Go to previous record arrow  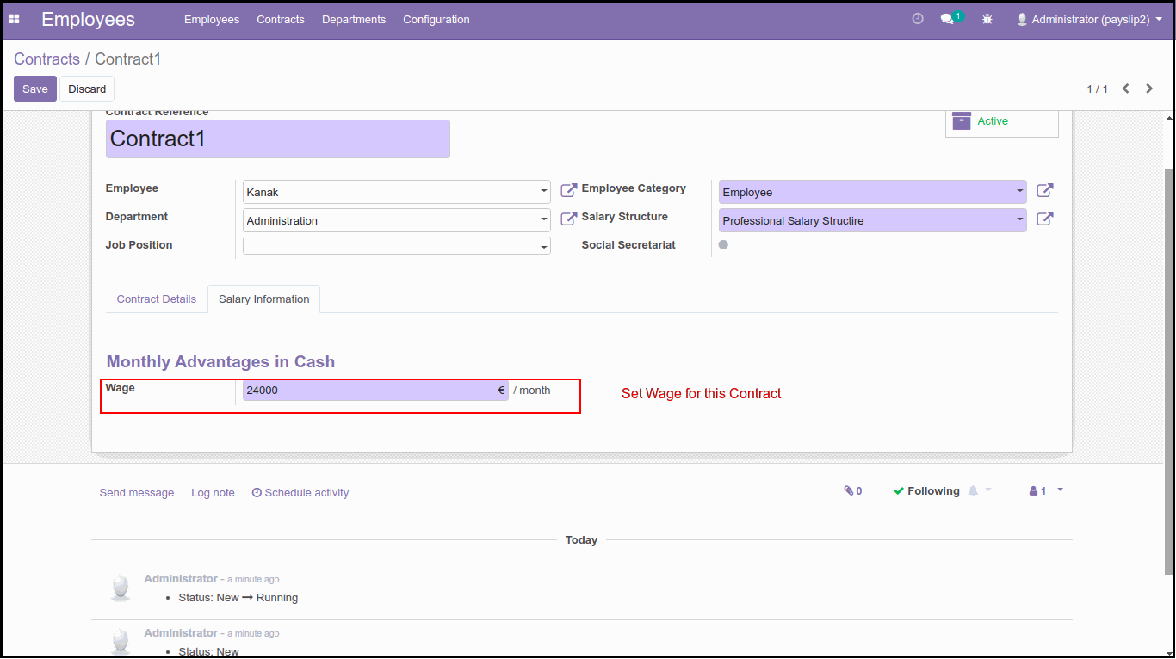tap(1125, 89)
